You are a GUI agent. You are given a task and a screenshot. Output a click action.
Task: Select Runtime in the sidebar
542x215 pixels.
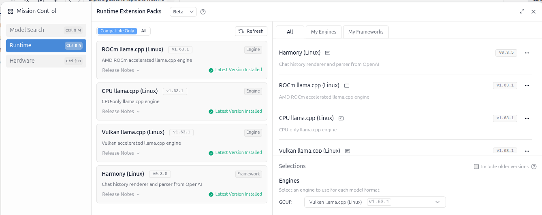(x=46, y=46)
